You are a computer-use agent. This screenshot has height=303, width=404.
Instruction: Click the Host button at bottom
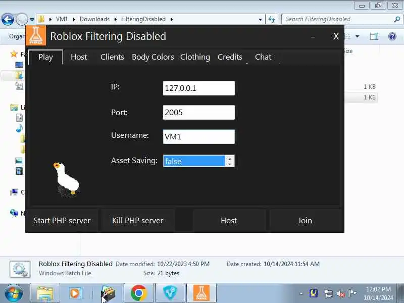[229, 221]
